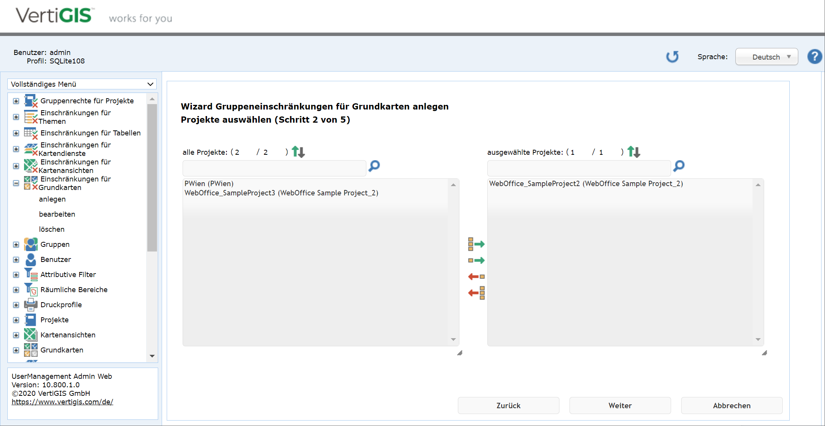This screenshot has height=426, width=825.
Task: Select PWien project in the list
Action: pos(209,183)
